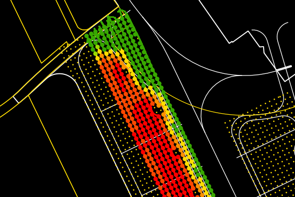Screen dimensions: 295x197
Task: Select the thick white bar at upper right
Action: click(284, 69)
